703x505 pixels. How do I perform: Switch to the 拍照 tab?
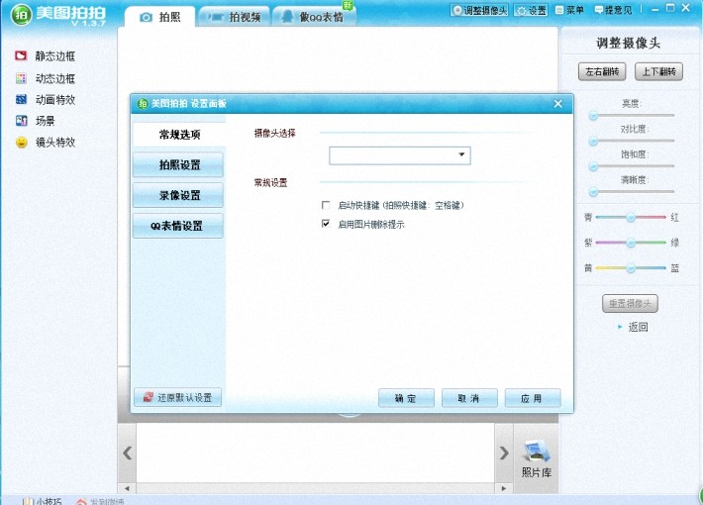pyautogui.click(x=159, y=17)
